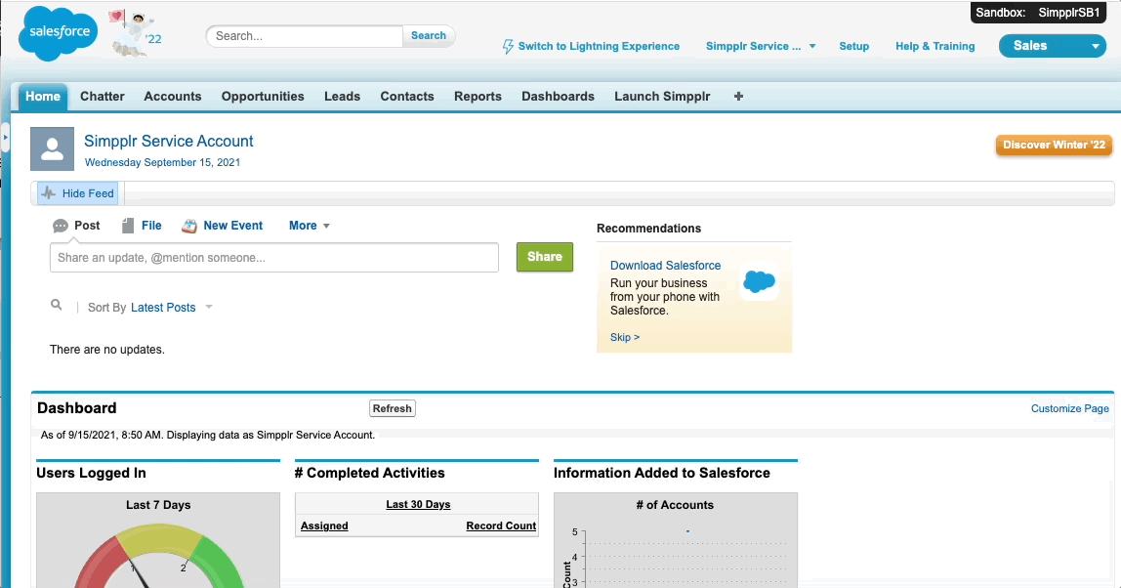Click the Customize Page link
The width and height of the screenshot is (1121, 588).
pyautogui.click(x=1069, y=408)
